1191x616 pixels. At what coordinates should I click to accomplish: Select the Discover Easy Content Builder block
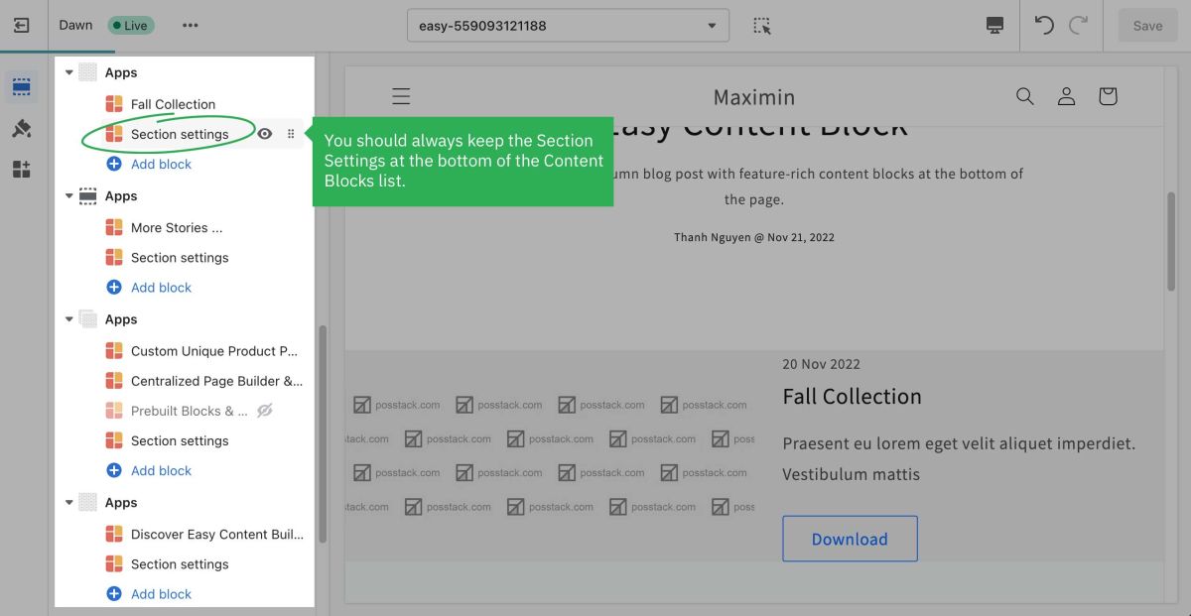click(216, 534)
